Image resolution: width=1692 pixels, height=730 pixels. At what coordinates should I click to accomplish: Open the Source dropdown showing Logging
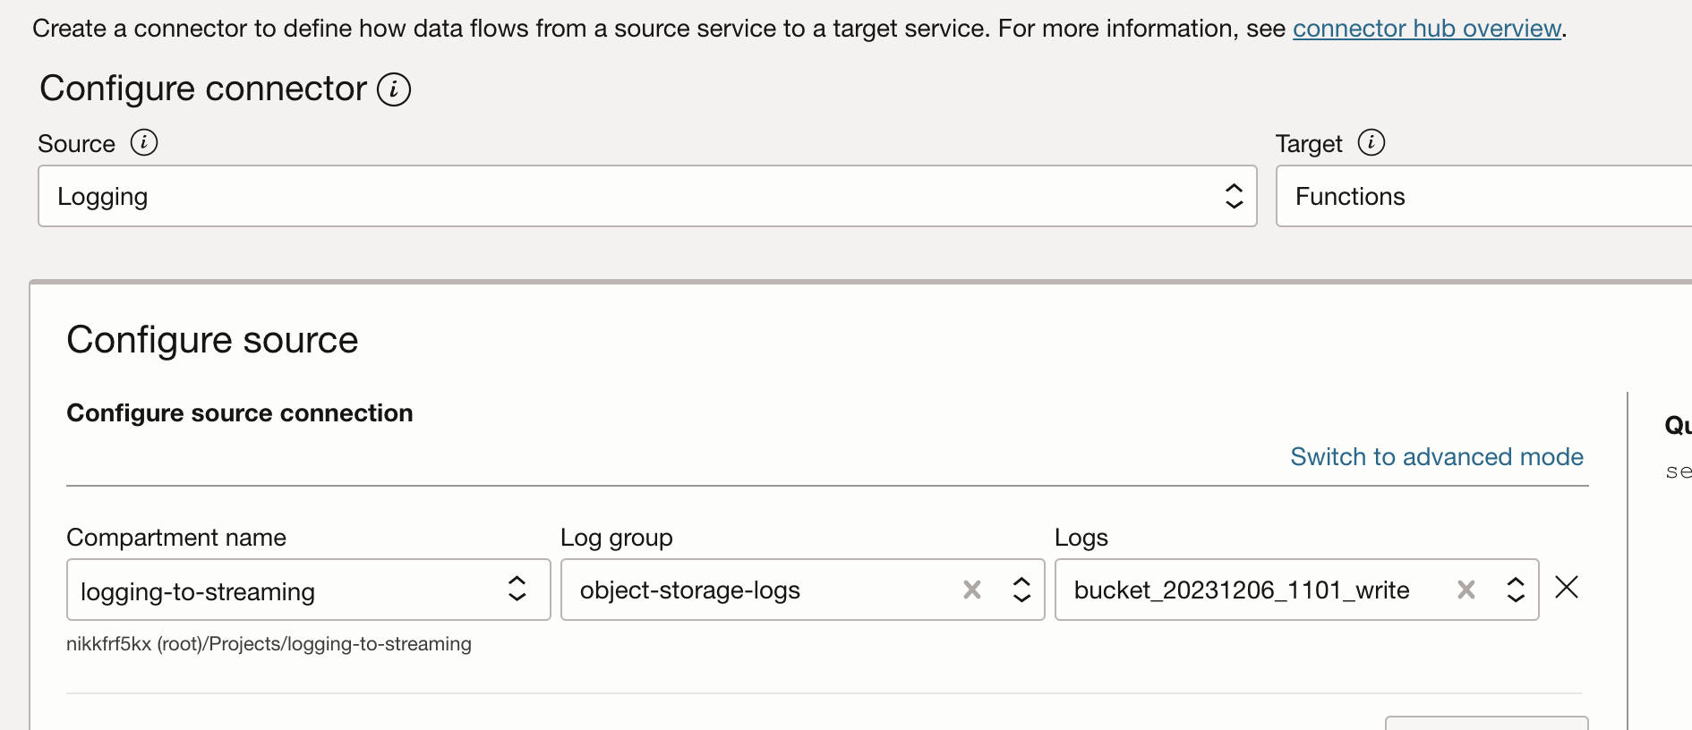(x=627, y=196)
